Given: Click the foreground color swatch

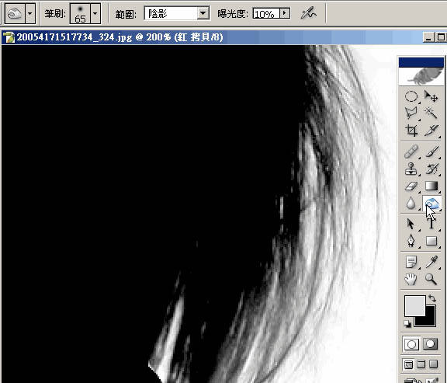Looking at the screenshot, I should pyautogui.click(x=414, y=305).
